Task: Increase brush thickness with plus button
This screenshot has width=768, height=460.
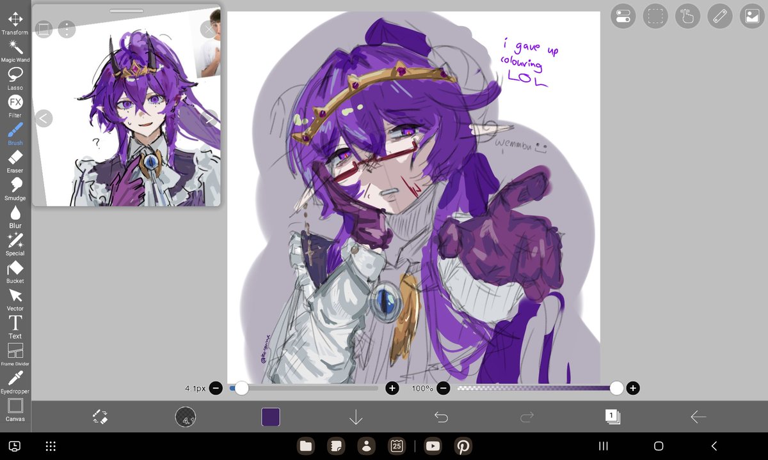Action: tap(392, 388)
